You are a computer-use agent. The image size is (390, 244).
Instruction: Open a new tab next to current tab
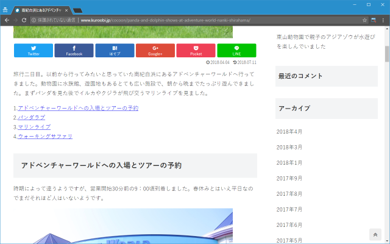tap(78, 10)
